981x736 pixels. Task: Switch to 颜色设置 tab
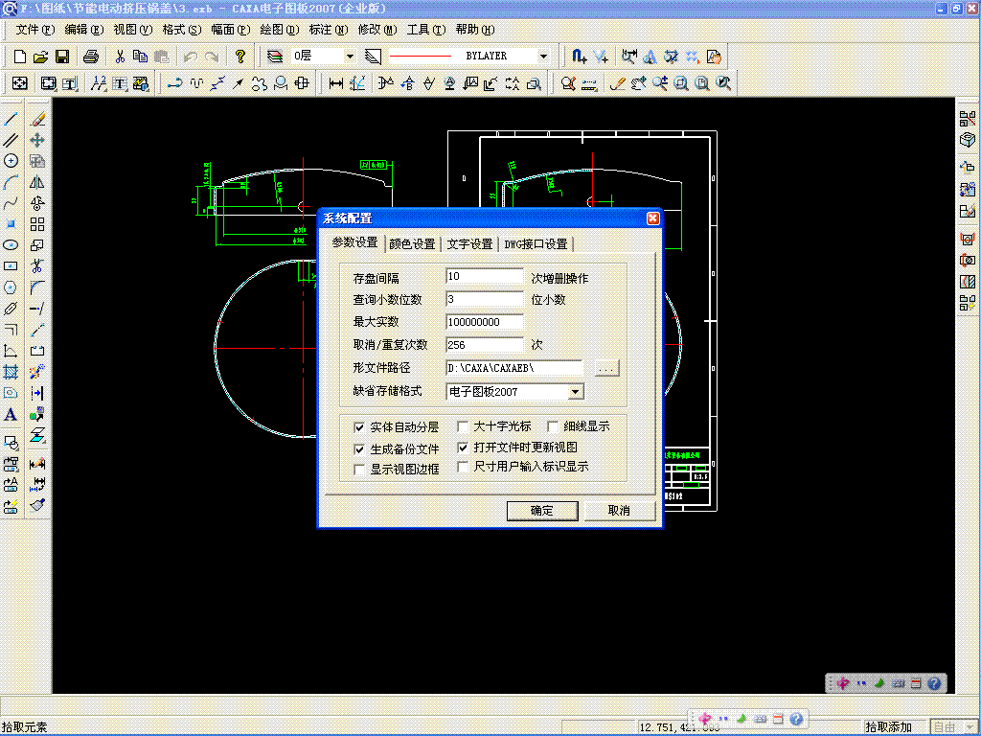[412, 244]
